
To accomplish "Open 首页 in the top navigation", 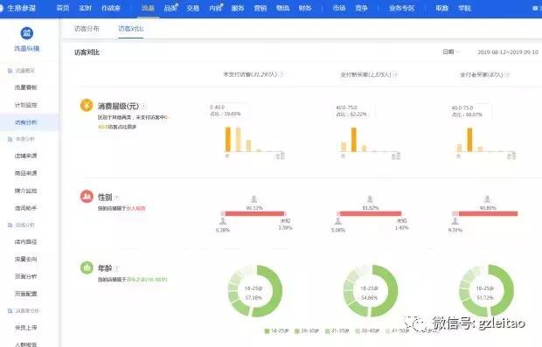I will pyautogui.click(x=63, y=8).
